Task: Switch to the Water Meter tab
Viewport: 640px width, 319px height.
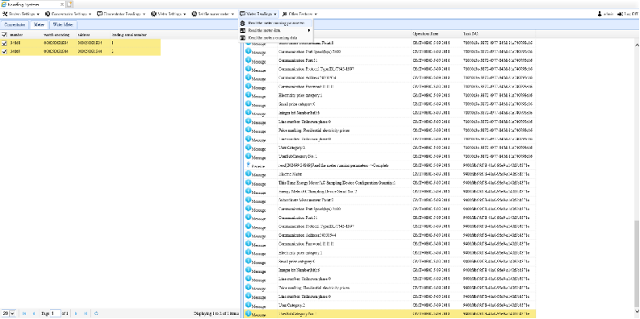Action: click(63, 24)
